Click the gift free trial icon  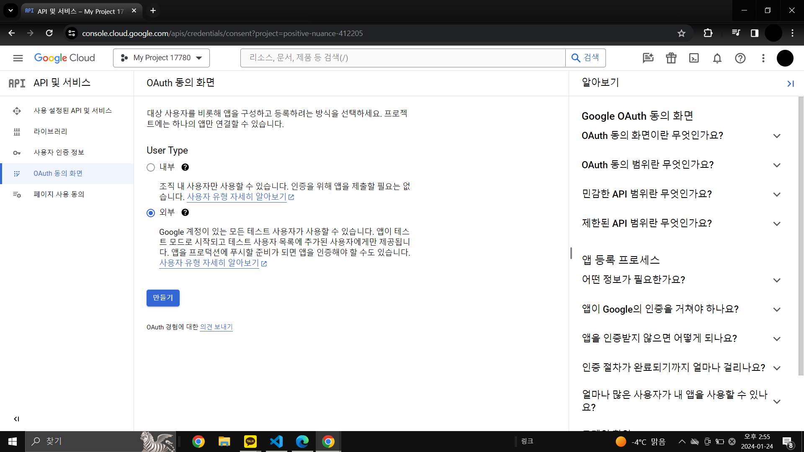(671, 58)
